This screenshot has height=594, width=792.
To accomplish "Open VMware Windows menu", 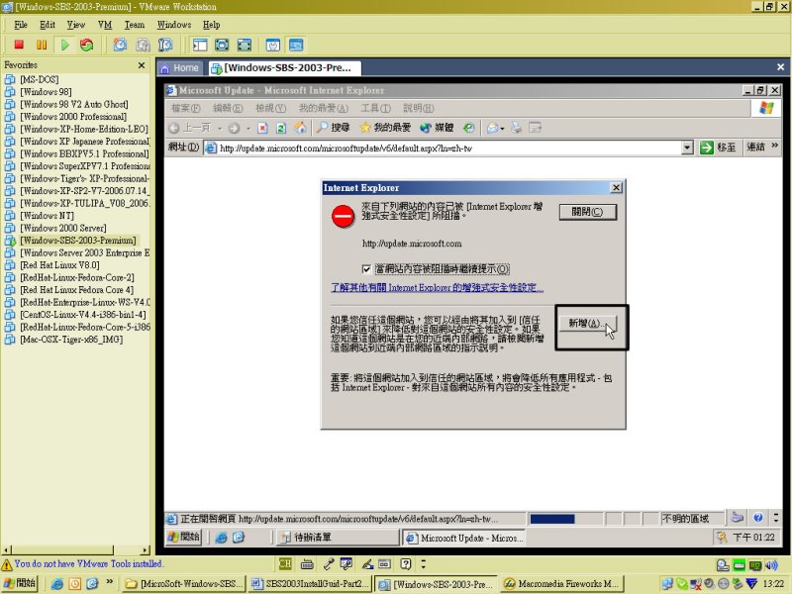I will tap(174, 25).
